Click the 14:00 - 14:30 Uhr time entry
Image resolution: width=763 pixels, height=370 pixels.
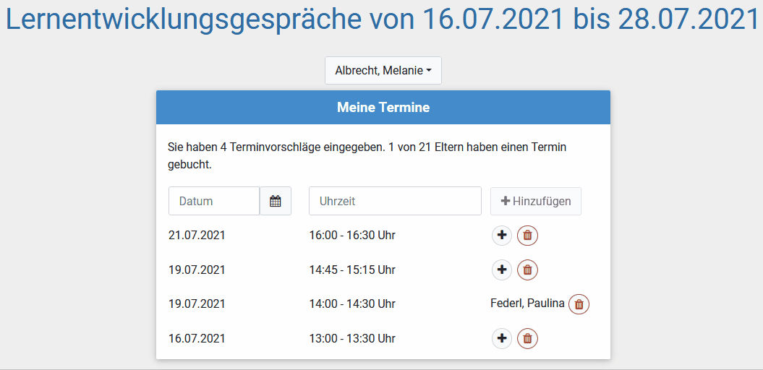click(x=352, y=304)
